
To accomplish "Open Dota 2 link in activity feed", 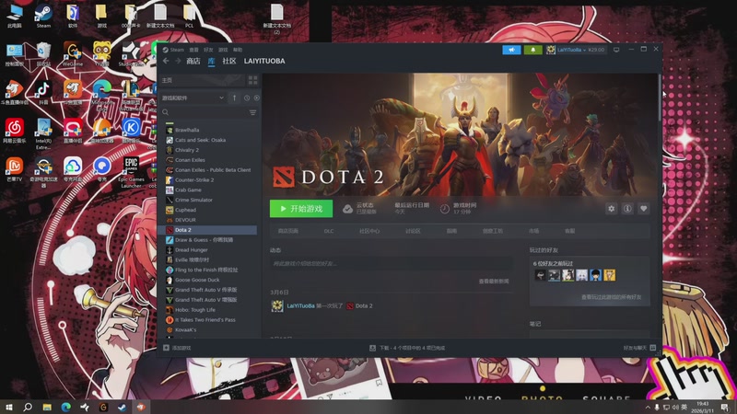I will click(x=364, y=306).
